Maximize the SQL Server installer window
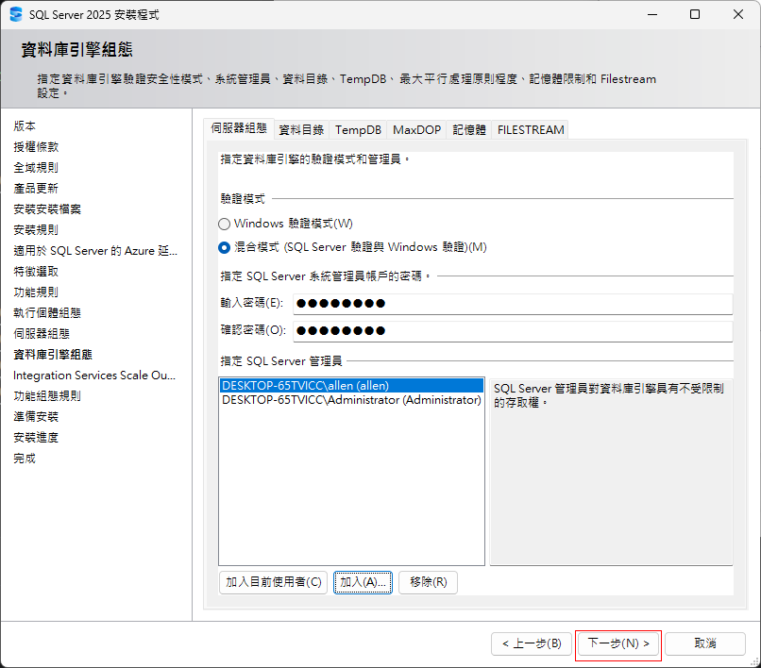 pyautogui.click(x=695, y=14)
